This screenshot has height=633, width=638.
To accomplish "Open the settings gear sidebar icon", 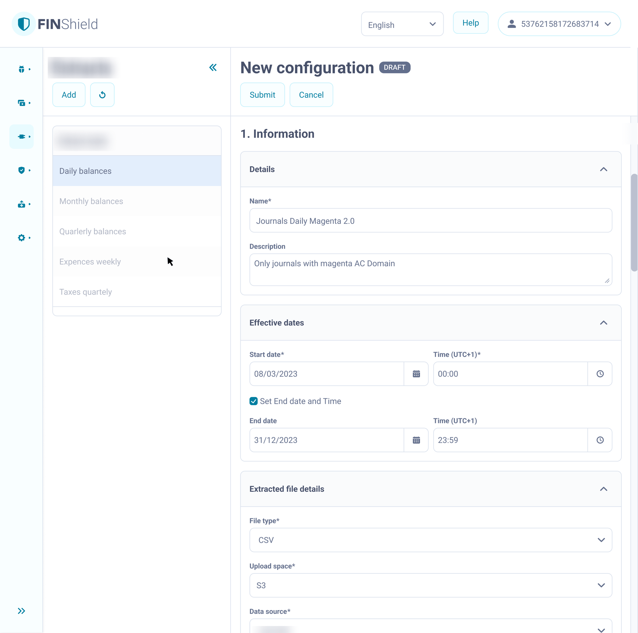I will [x=22, y=238].
